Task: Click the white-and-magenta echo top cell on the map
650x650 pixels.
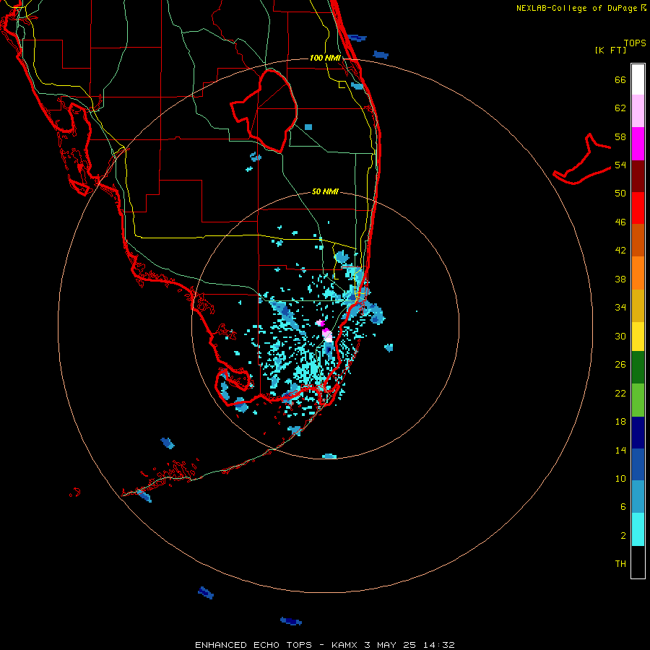Action: (327, 335)
